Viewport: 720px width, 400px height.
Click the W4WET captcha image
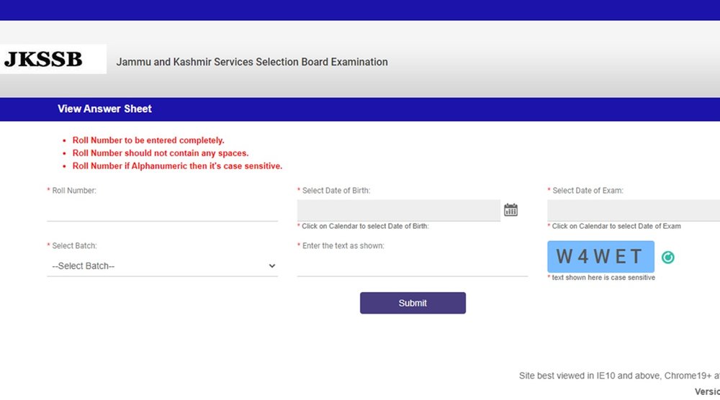point(600,257)
